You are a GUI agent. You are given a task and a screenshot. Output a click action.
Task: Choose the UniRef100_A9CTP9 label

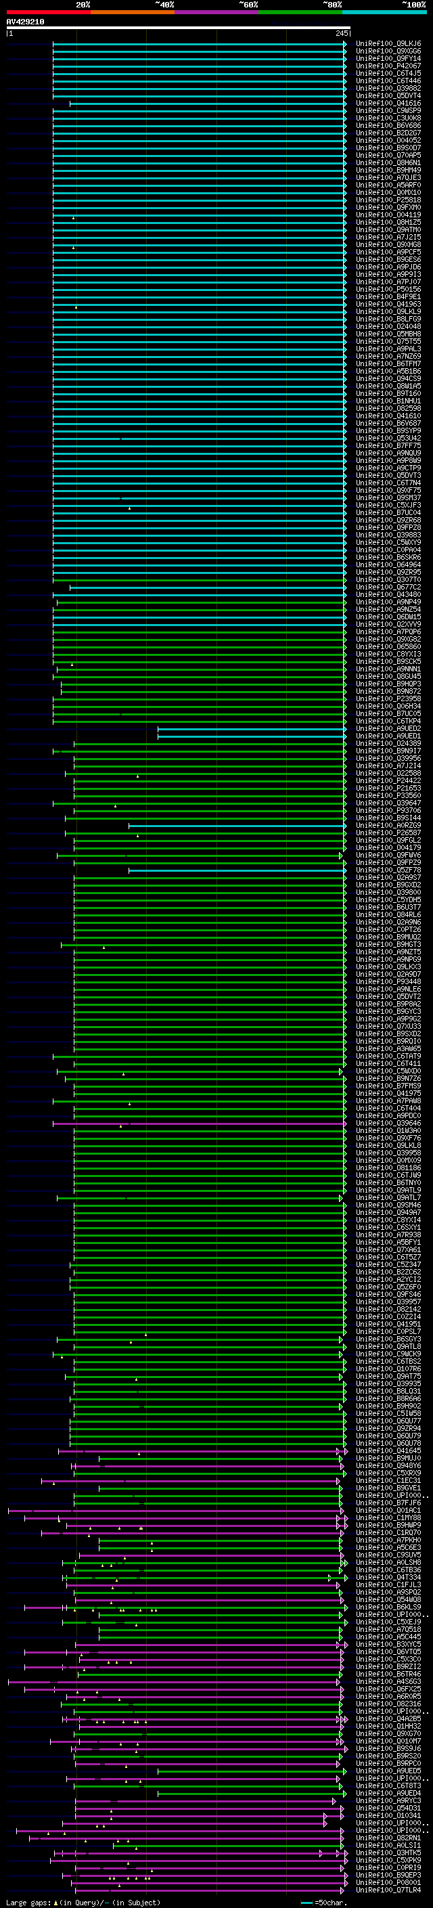[x=388, y=468]
